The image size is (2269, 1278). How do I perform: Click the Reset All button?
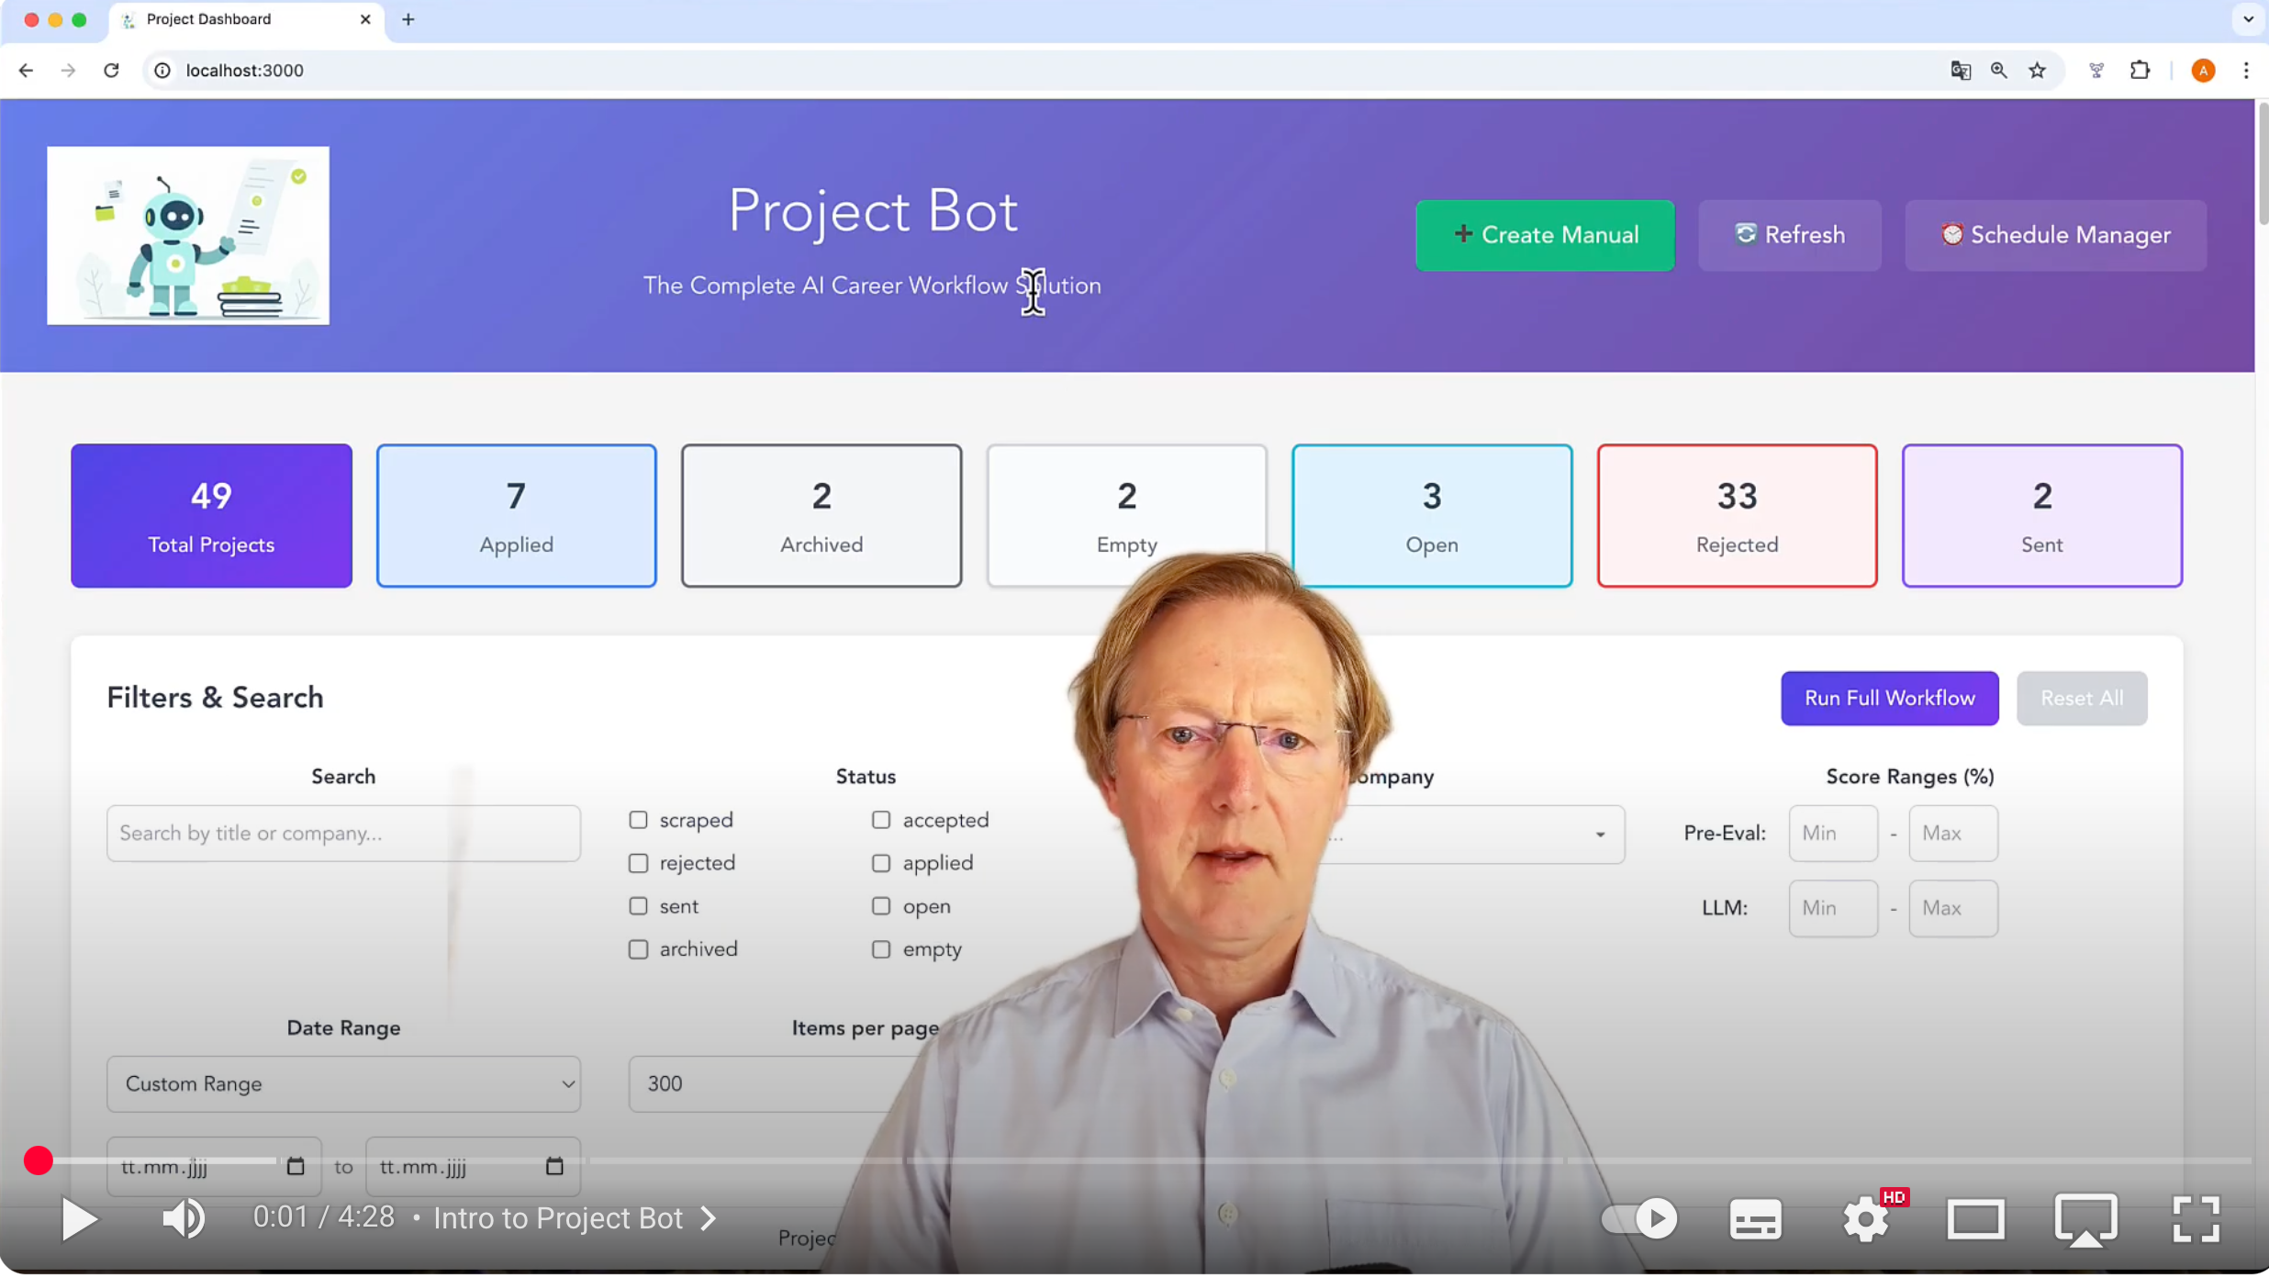coord(2081,698)
